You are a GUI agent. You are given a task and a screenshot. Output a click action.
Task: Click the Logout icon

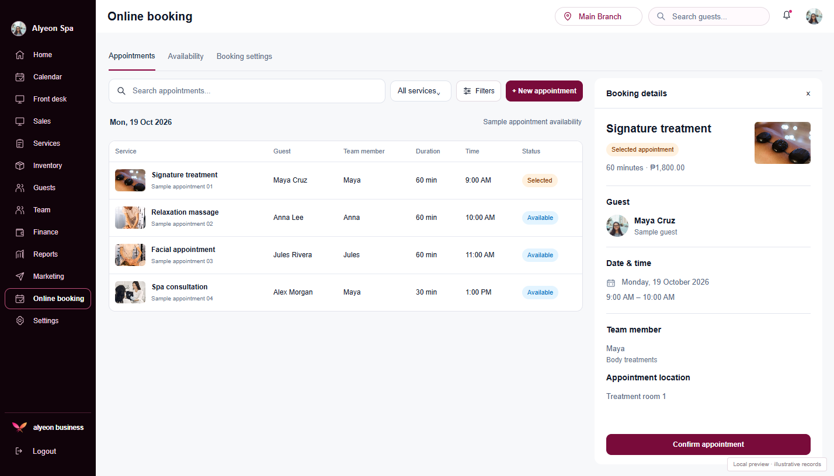point(19,451)
